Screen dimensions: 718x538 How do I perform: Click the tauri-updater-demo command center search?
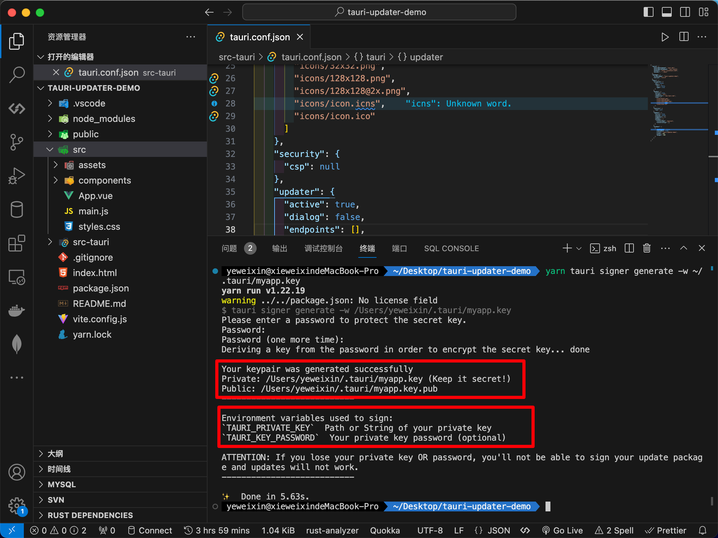point(379,12)
